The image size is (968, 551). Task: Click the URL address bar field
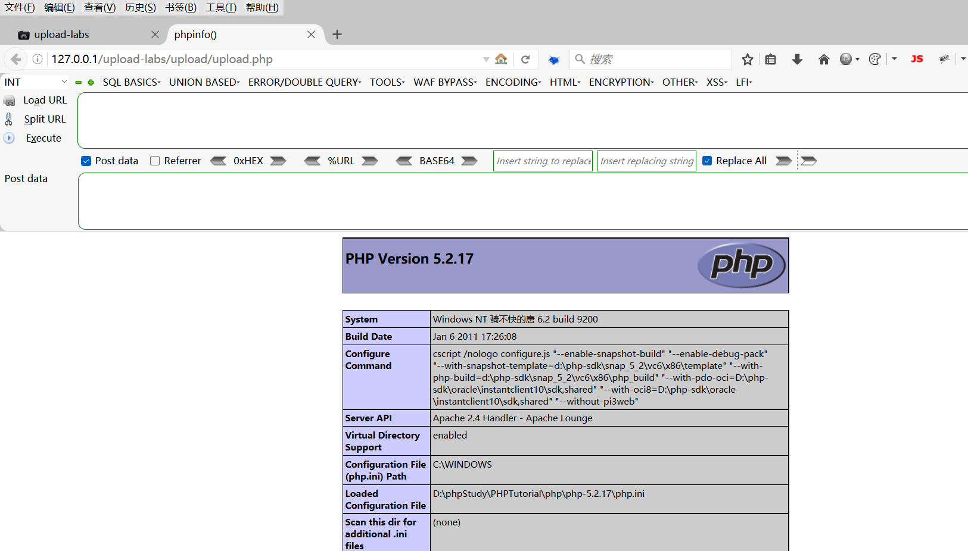(265, 59)
